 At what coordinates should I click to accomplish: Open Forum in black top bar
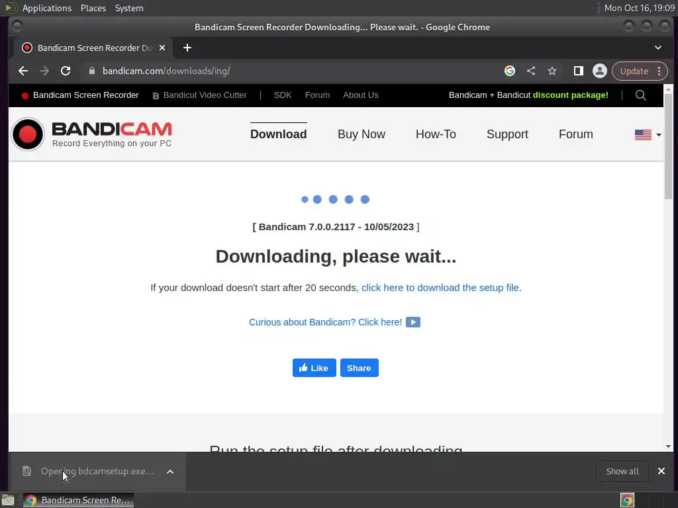317,95
